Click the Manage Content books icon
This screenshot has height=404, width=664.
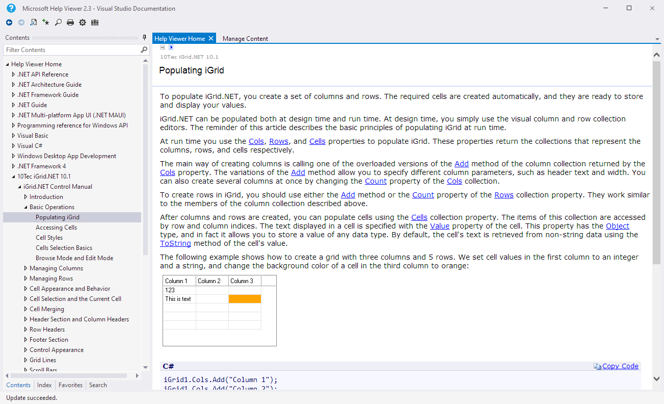coord(95,22)
